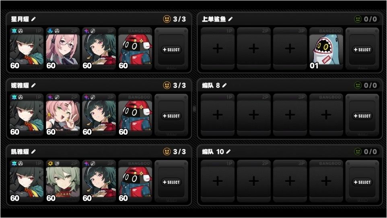Edit the 上单鲨鱼 team name
The image size is (387, 218).
click(230, 19)
